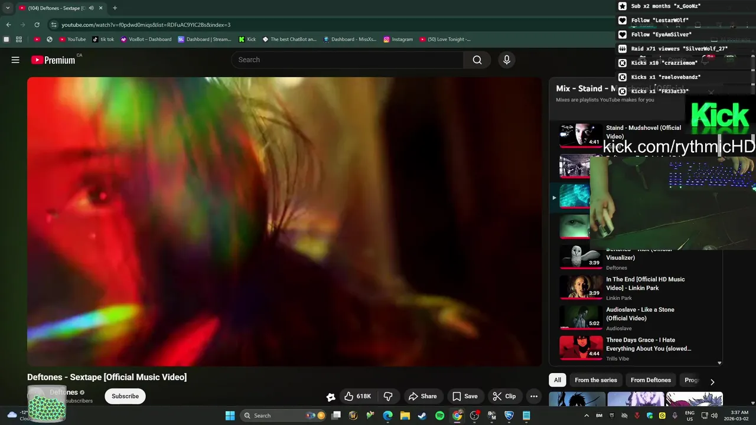
Task: Open volume control in system tray
Action: pyautogui.click(x=714, y=416)
